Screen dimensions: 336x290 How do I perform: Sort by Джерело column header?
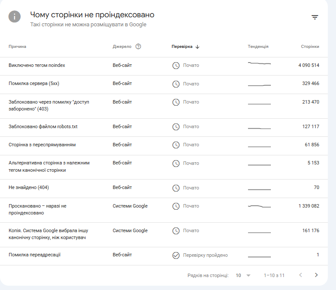122,47
